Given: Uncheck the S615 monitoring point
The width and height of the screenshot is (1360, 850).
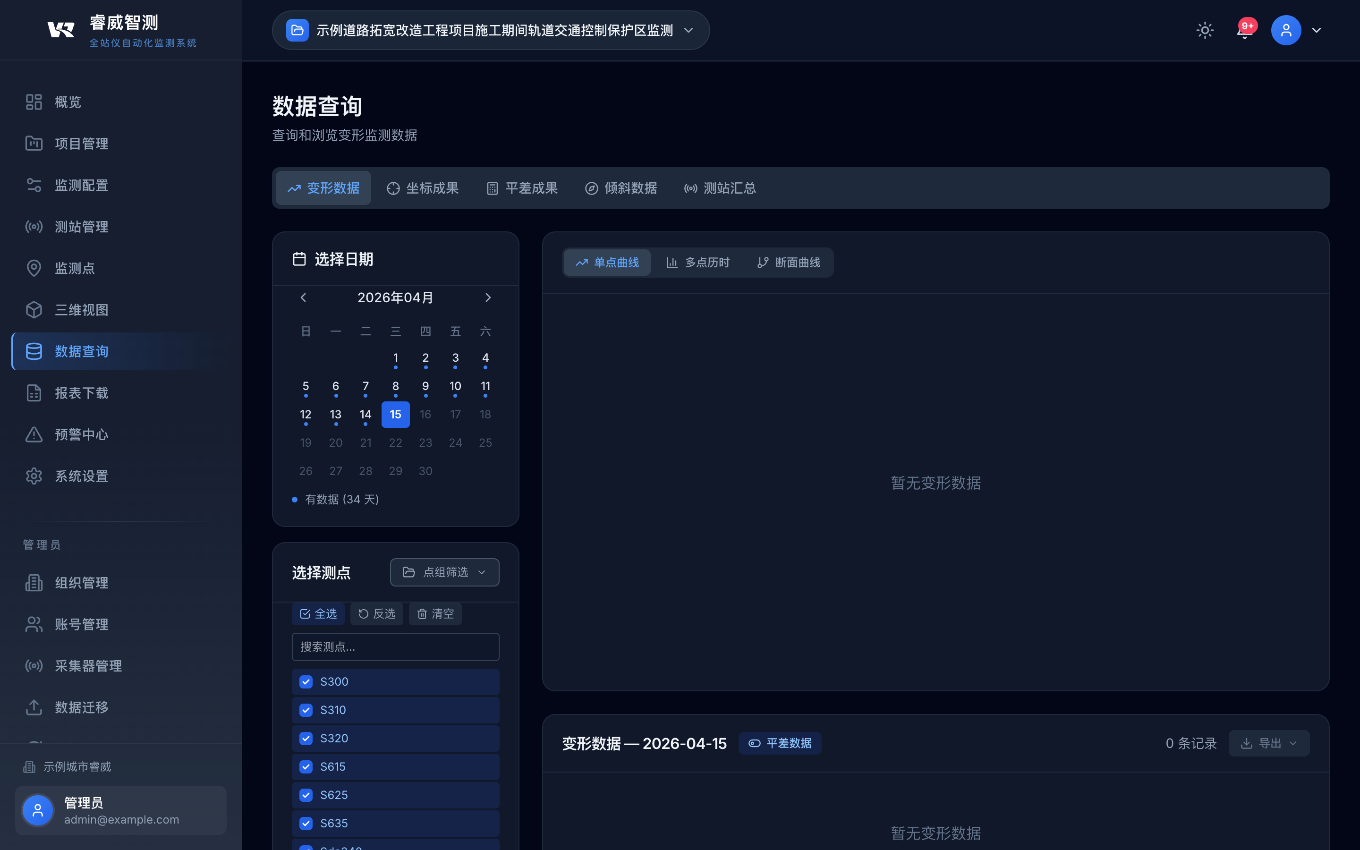Looking at the screenshot, I should [306, 766].
